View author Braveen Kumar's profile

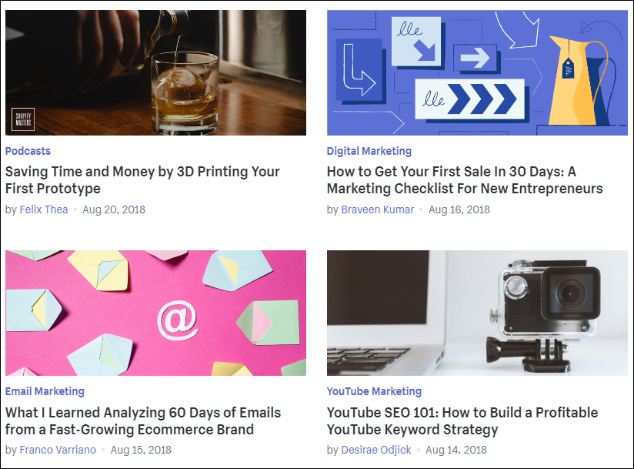pyautogui.click(x=378, y=209)
